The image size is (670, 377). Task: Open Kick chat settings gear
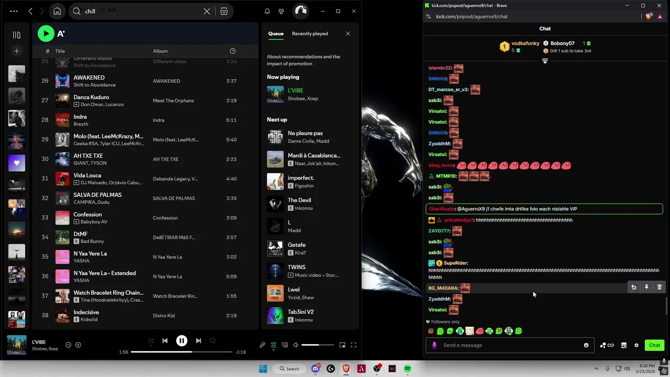tap(636, 345)
